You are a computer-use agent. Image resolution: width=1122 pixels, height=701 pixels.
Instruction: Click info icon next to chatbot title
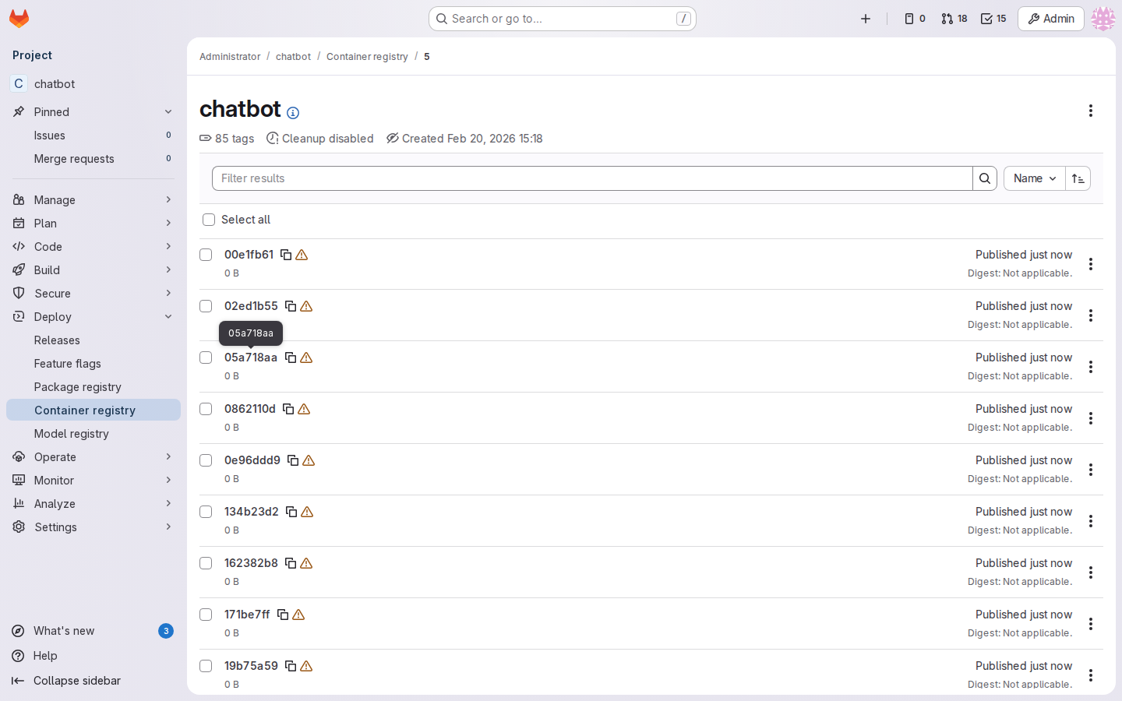point(293,113)
